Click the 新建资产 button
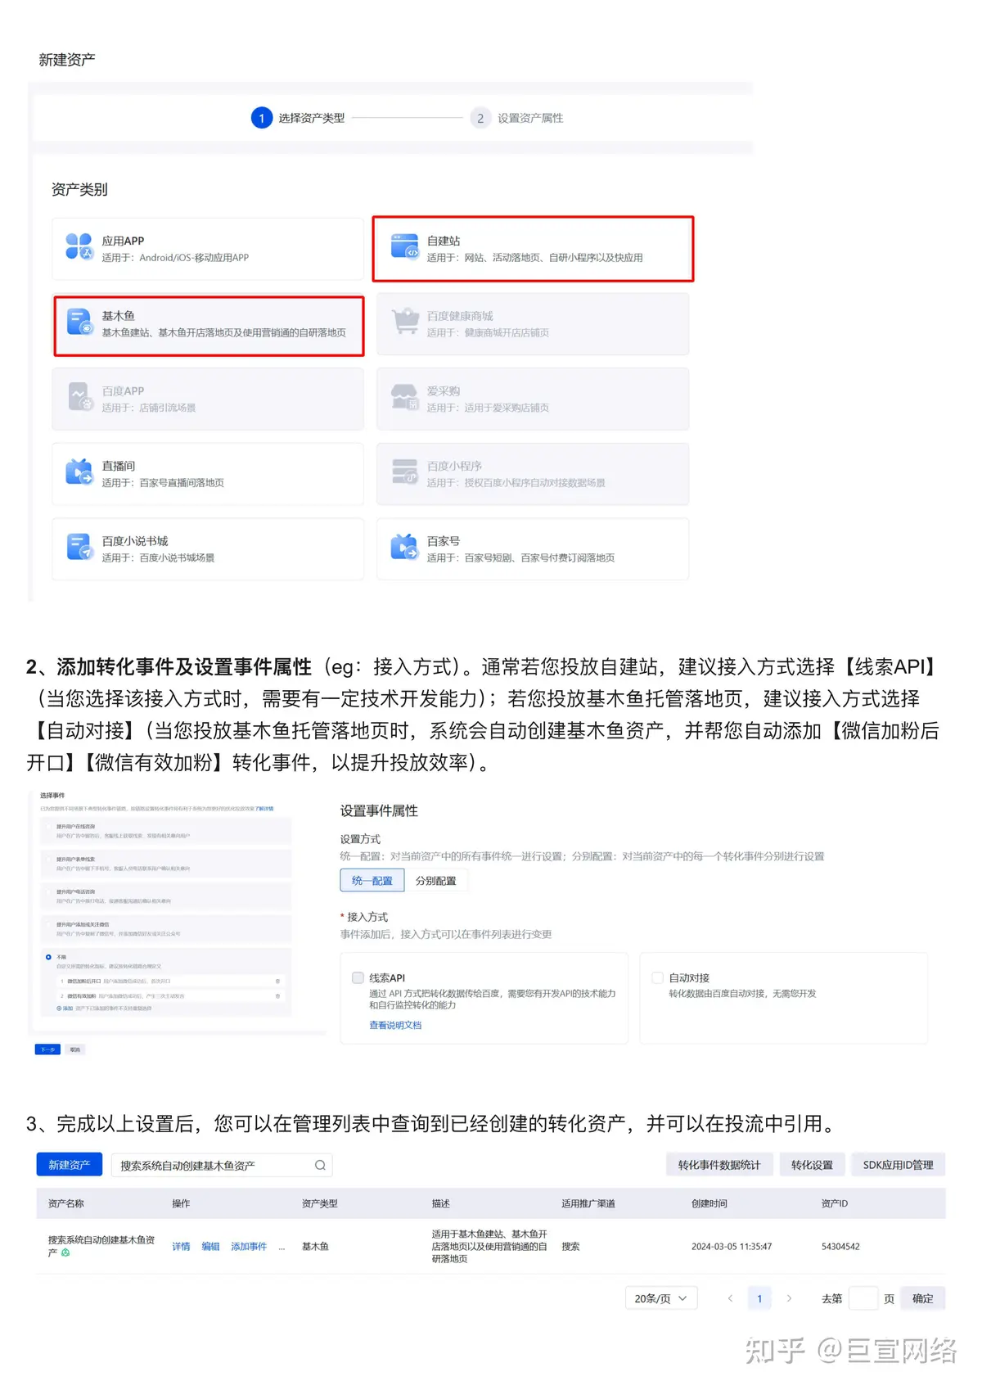Viewport: 982px width, 1390px height. [70, 1165]
